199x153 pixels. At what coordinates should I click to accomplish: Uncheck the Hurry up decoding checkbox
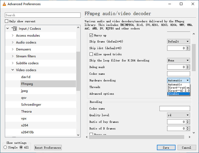[x=91, y=35]
